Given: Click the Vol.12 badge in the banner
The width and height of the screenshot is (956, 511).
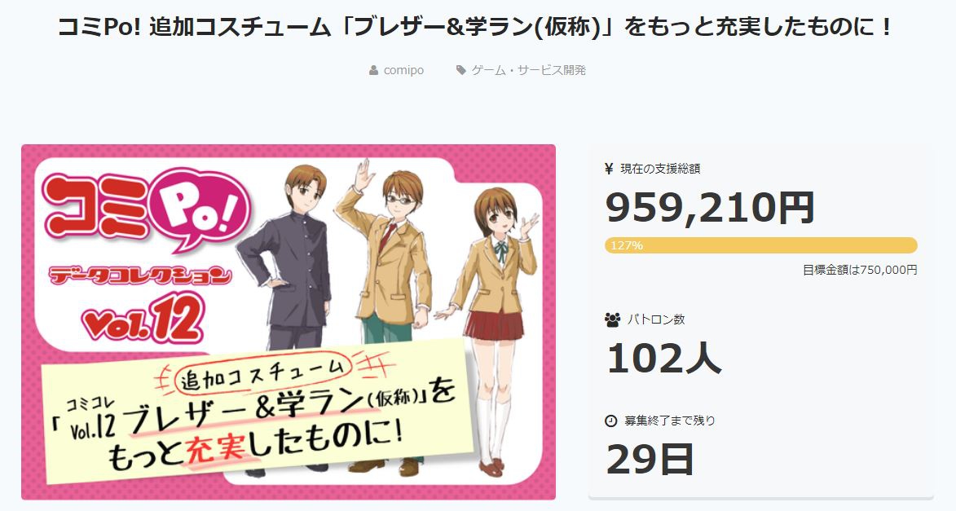Looking at the screenshot, I should 143,319.
